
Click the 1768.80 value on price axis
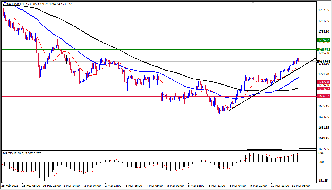(x=324, y=31)
